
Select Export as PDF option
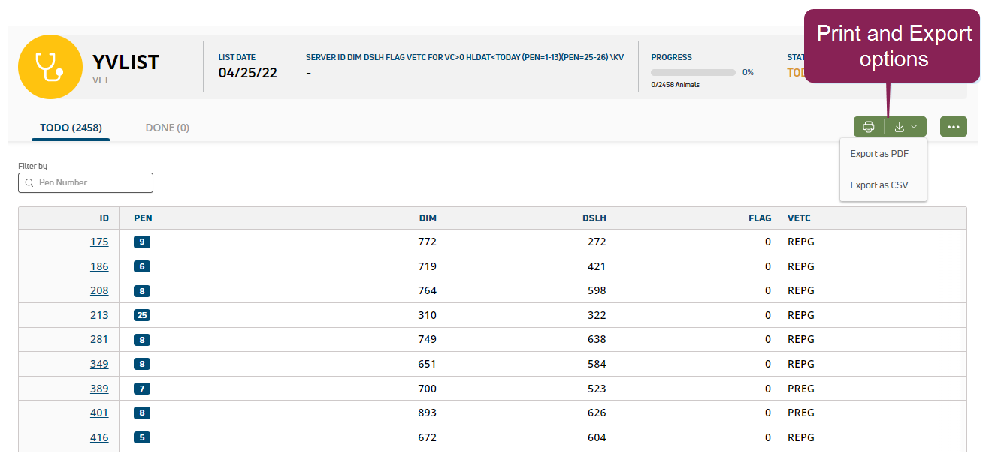[x=879, y=154]
